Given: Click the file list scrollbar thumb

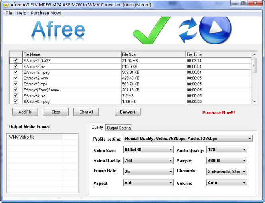Looking at the screenshot, I should click(x=254, y=66).
